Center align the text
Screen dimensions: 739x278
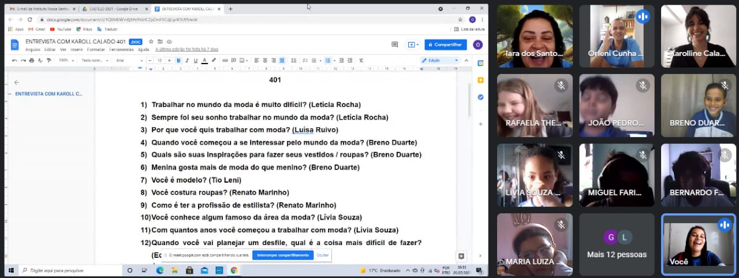click(x=265, y=60)
